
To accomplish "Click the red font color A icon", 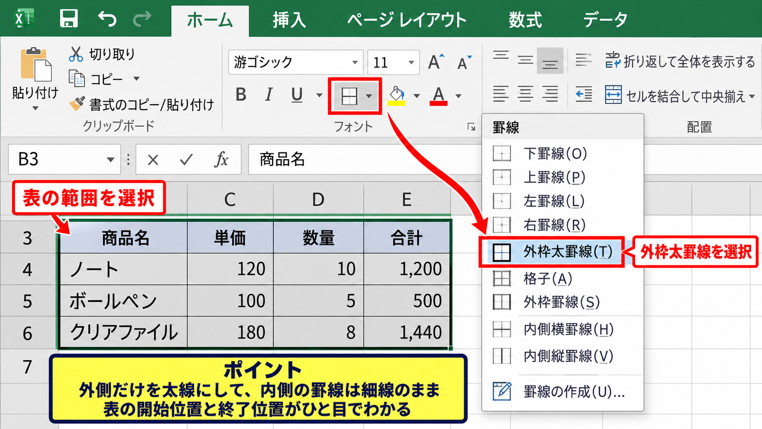I will [x=438, y=96].
